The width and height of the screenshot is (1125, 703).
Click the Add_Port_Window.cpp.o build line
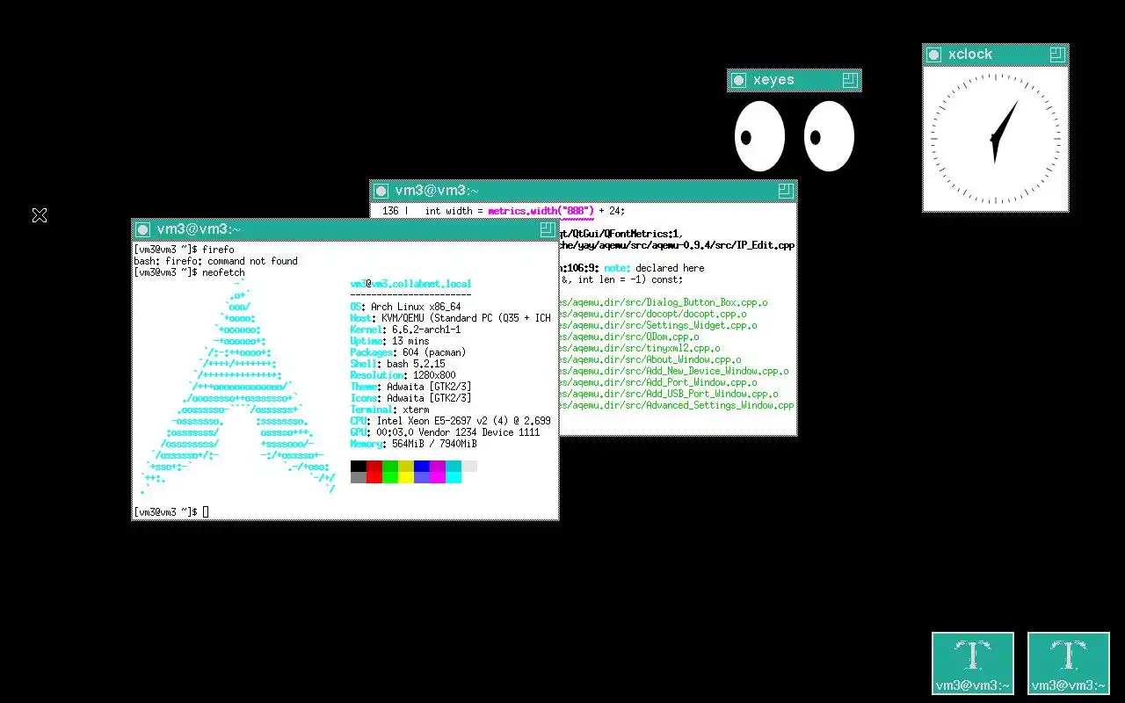[659, 382]
